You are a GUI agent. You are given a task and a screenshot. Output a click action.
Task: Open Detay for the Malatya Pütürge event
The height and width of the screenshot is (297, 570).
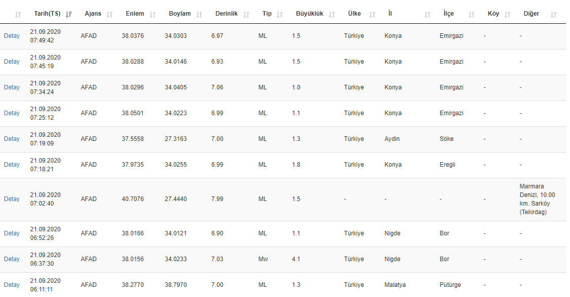[12, 285]
